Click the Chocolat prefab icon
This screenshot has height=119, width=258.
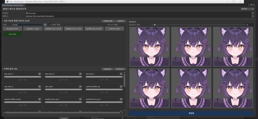coord(27,13)
